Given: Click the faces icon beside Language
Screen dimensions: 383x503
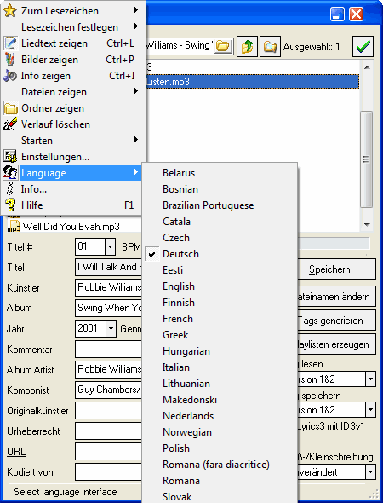Looking at the screenshot, I should tap(10, 172).
